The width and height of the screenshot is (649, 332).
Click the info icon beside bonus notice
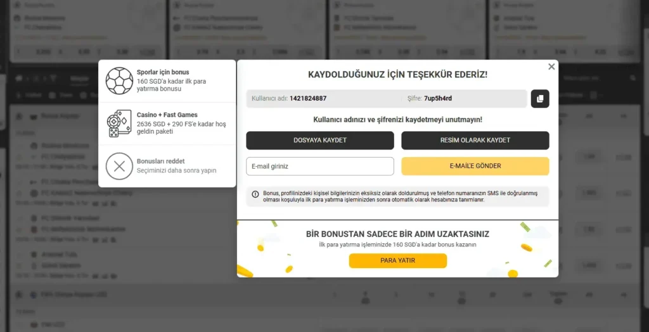255,194
